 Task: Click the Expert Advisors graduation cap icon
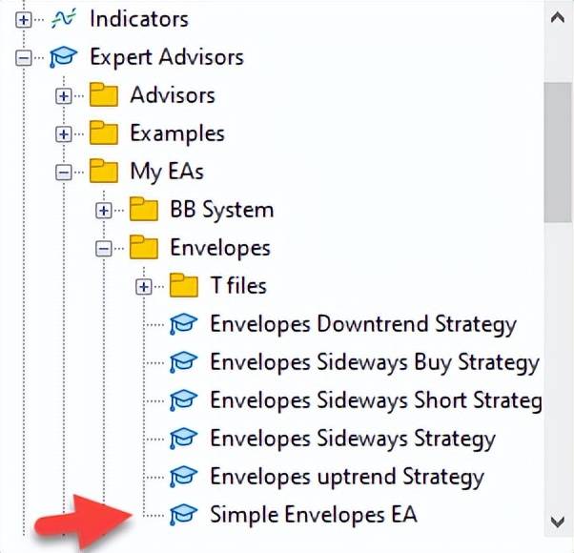tap(63, 57)
